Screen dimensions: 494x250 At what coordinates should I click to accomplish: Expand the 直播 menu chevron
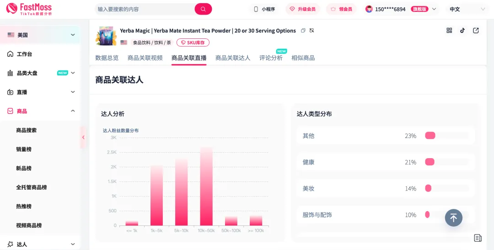pos(73,92)
